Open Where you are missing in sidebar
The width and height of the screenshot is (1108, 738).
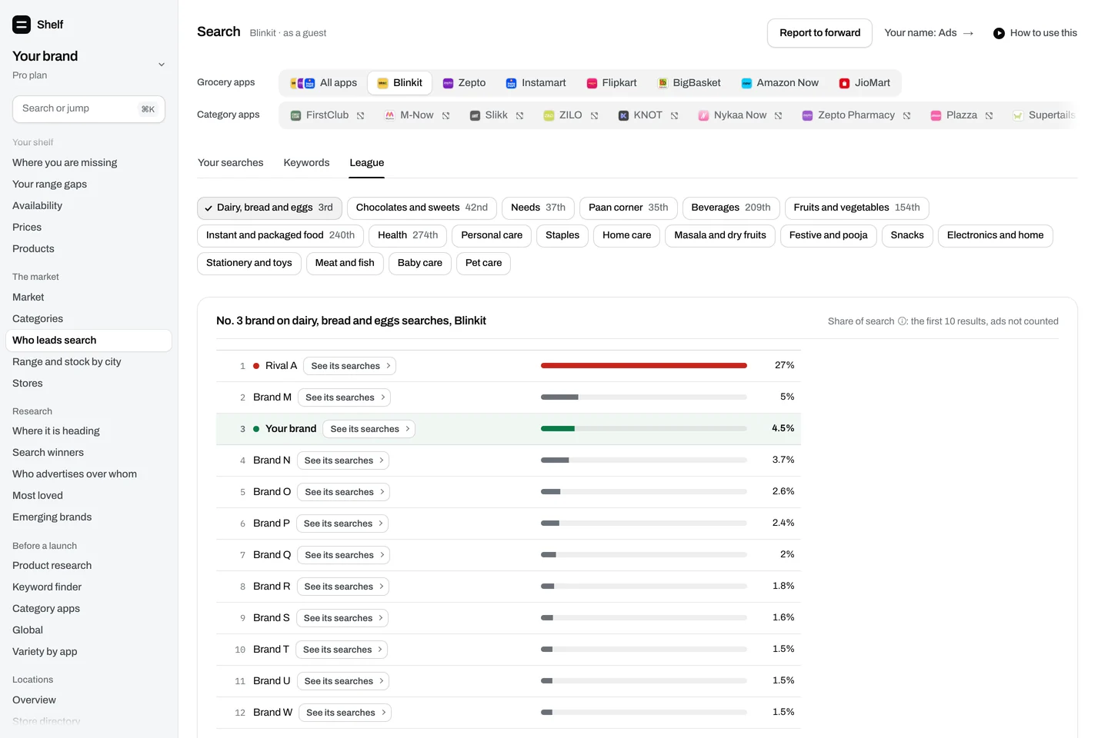(x=65, y=163)
